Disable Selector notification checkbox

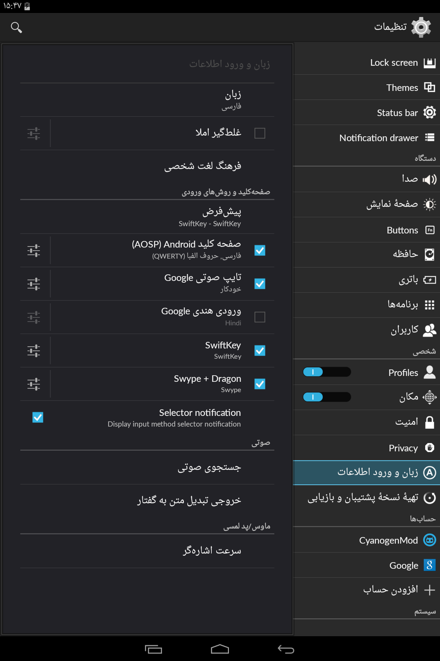(38, 417)
